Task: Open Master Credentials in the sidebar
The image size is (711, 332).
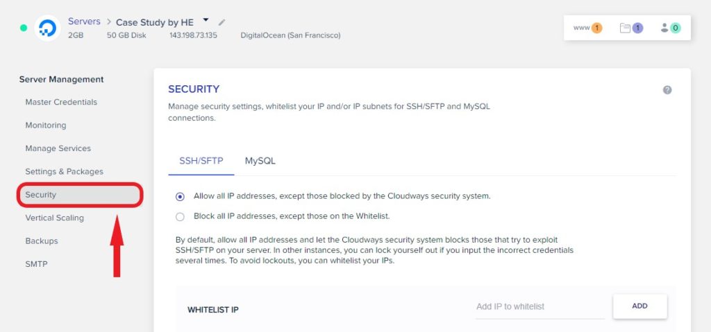Action: (61, 102)
